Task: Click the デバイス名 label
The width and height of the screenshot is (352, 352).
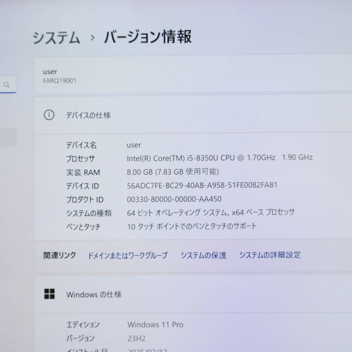Action: tap(81, 145)
